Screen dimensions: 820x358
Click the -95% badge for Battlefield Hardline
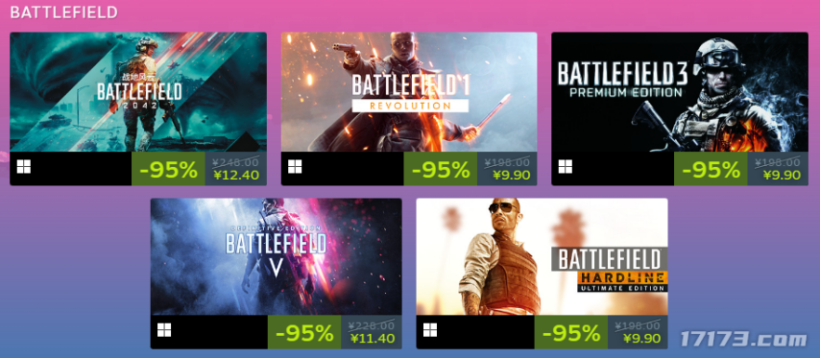tap(571, 332)
